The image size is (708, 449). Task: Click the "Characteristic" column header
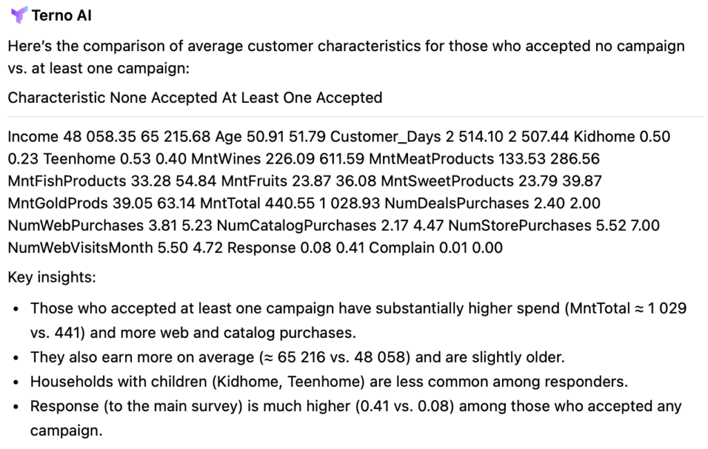point(57,97)
